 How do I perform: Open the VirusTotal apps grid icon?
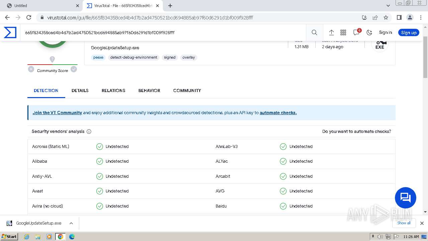(x=343, y=32)
